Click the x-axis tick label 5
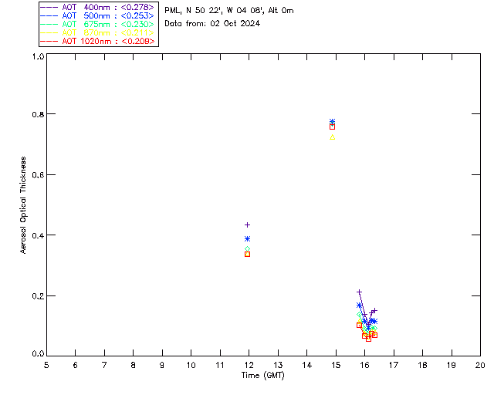 coord(46,365)
